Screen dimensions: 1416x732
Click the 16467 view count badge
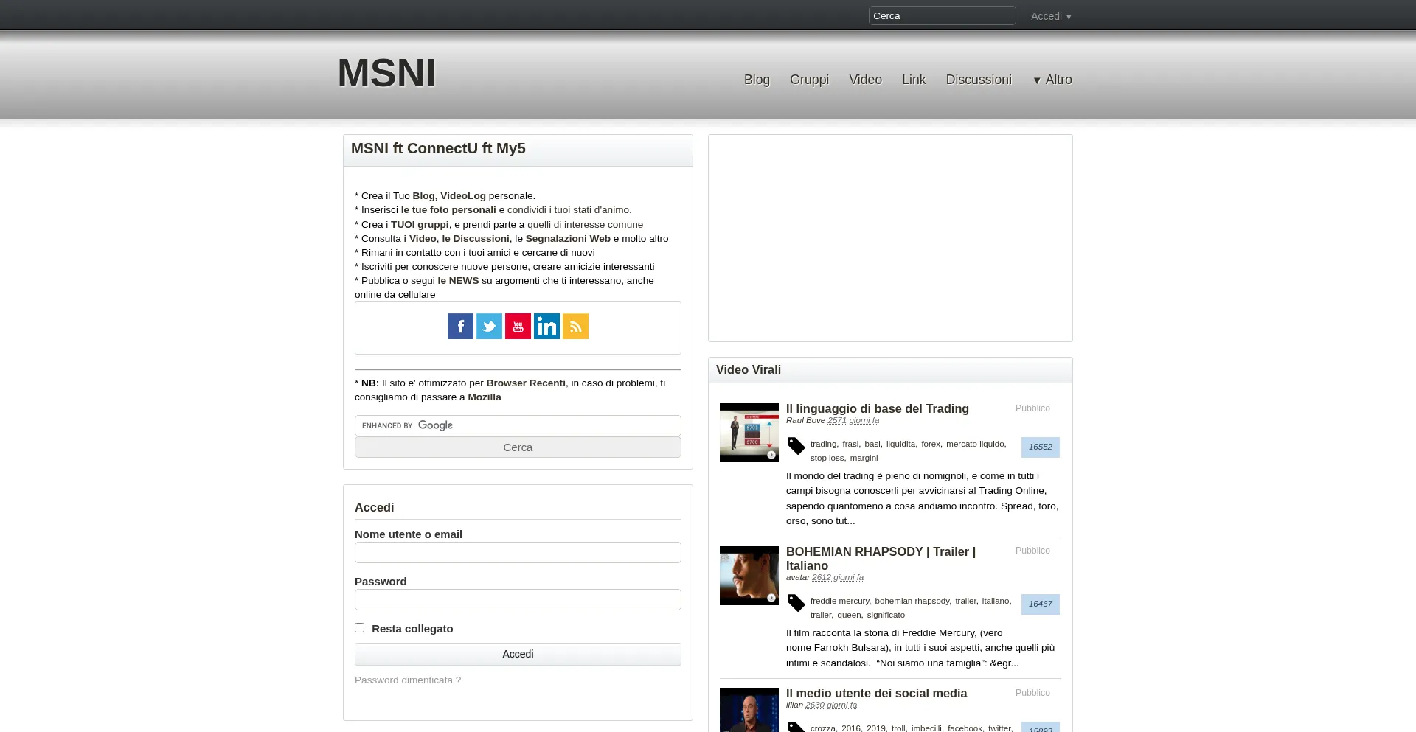pyautogui.click(x=1041, y=604)
